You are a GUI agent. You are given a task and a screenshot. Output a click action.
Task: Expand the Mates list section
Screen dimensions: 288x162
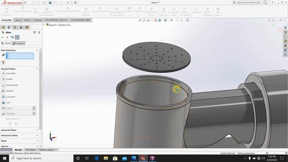click(37, 141)
